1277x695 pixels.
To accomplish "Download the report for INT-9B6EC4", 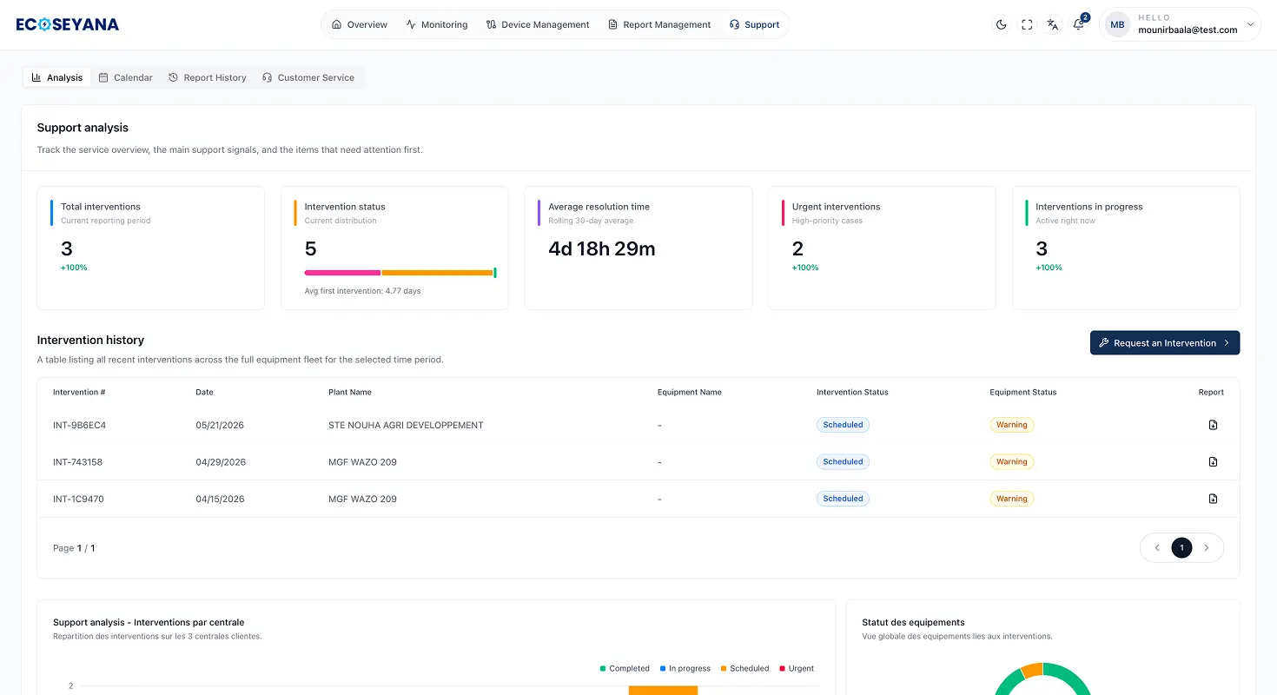I will 1213,425.
